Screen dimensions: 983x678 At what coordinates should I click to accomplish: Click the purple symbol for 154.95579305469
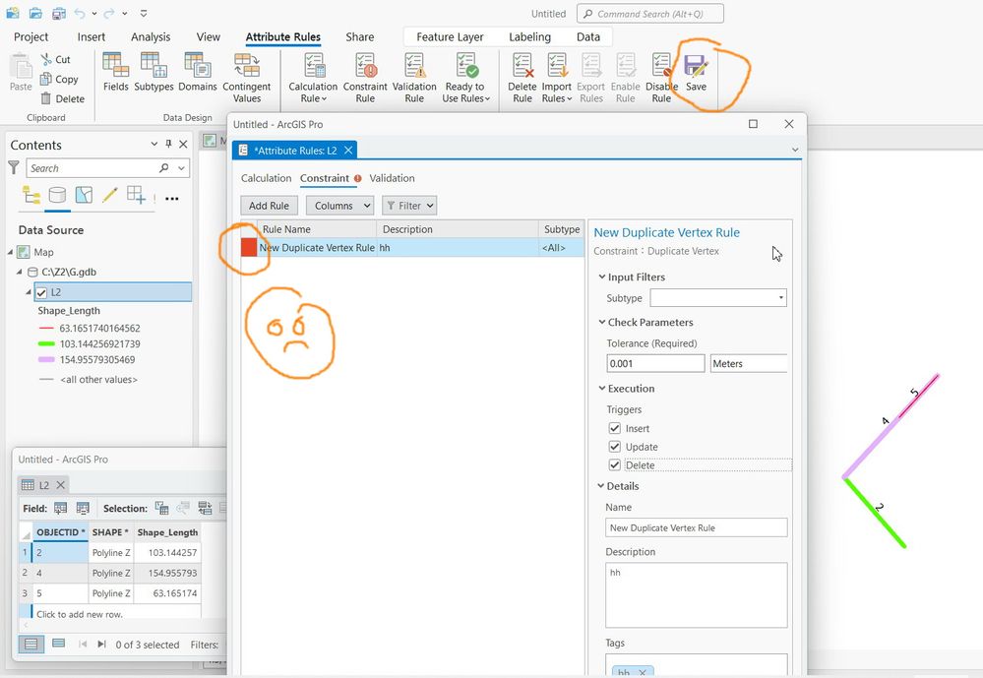click(46, 359)
